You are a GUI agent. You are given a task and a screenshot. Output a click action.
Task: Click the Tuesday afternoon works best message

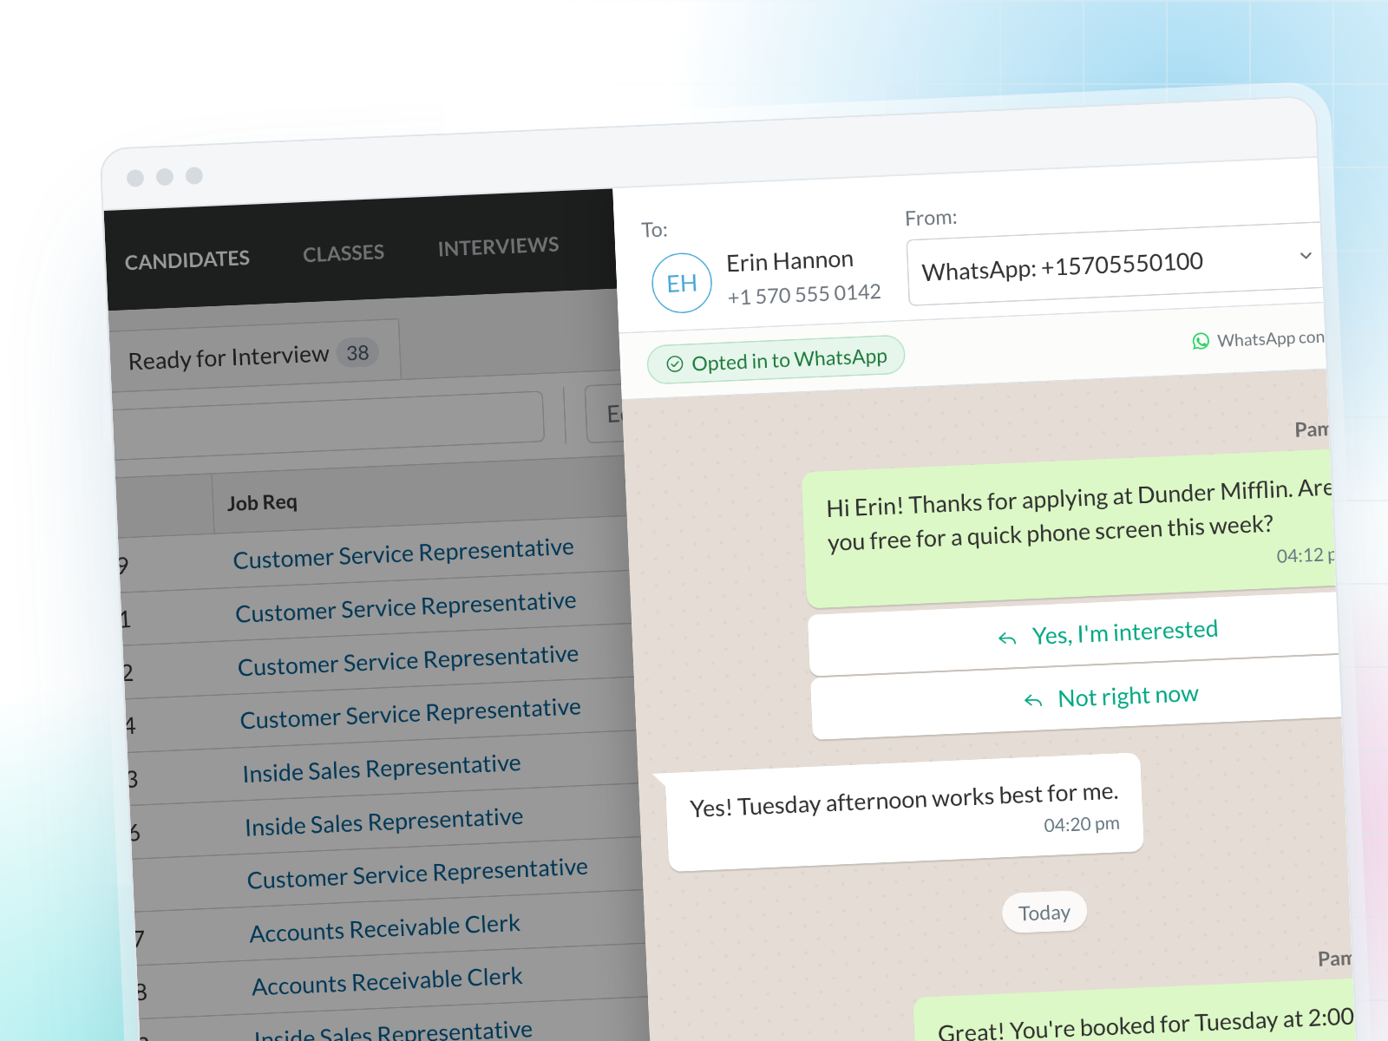[x=904, y=811]
